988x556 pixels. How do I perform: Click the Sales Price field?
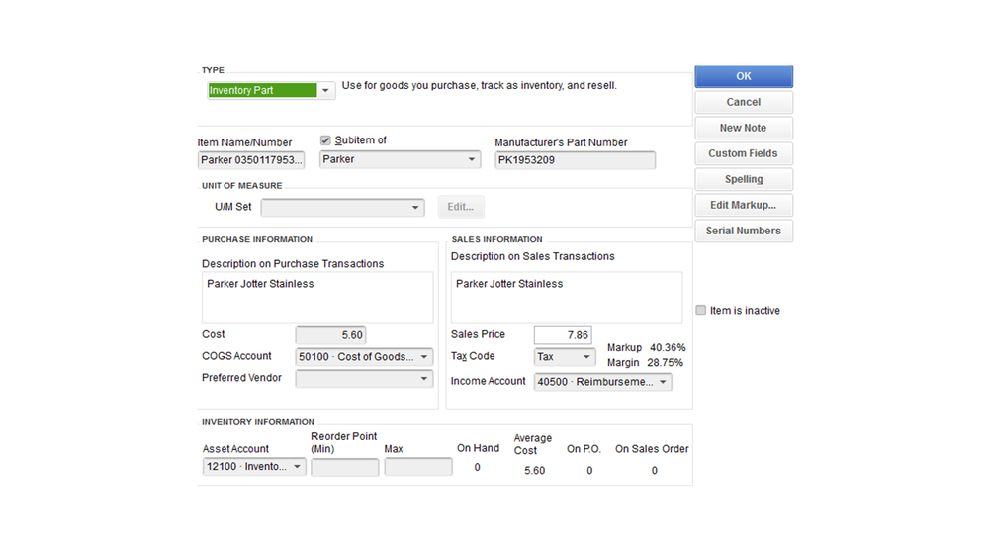563,335
